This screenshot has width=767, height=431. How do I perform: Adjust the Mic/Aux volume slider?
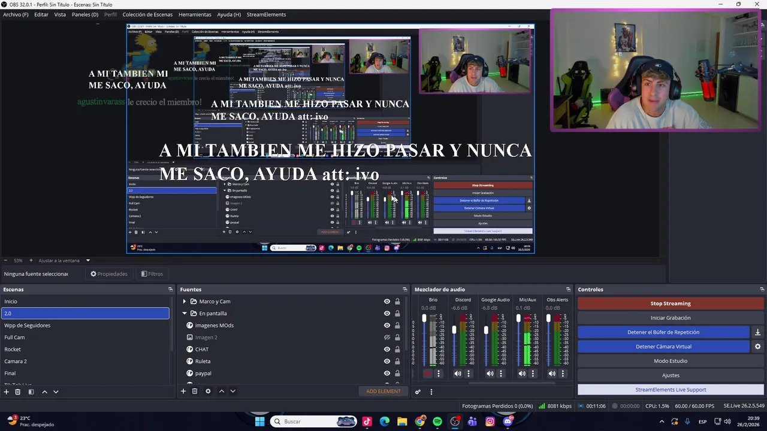pos(519,319)
